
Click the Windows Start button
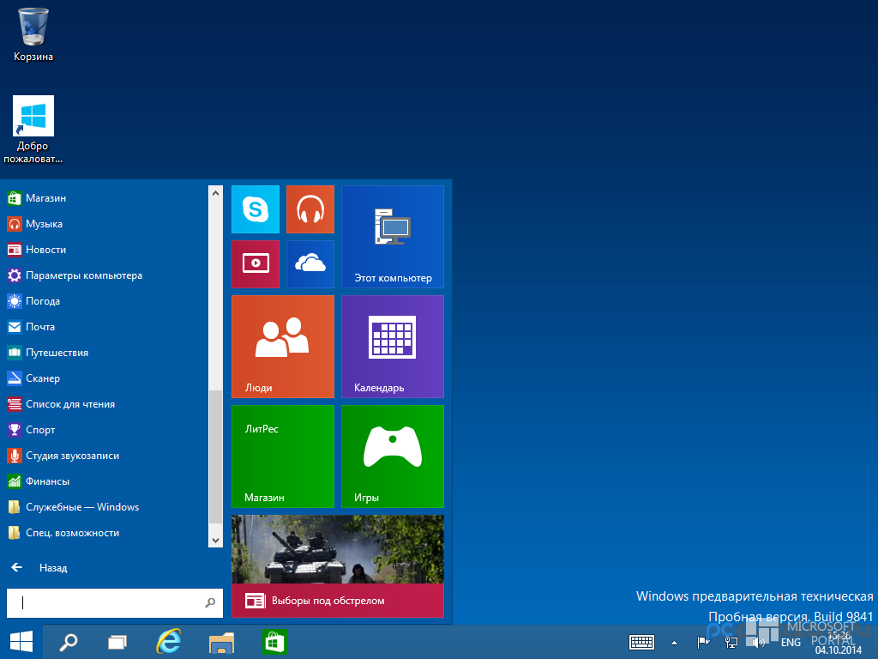tap(21, 642)
